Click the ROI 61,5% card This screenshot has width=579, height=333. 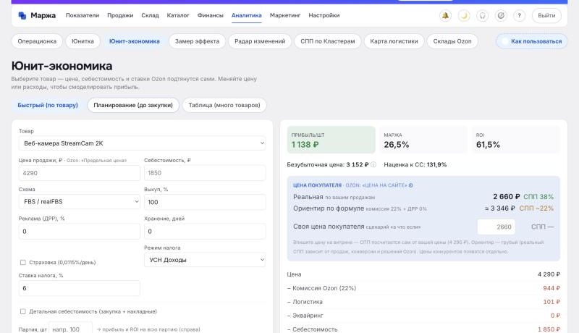tap(516, 140)
